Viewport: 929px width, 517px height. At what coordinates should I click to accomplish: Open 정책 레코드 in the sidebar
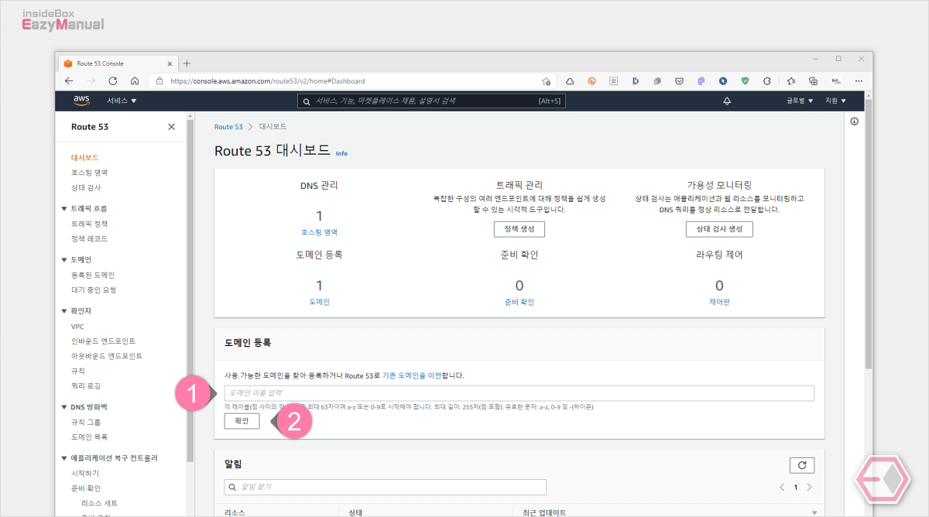pyautogui.click(x=89, y=238)
